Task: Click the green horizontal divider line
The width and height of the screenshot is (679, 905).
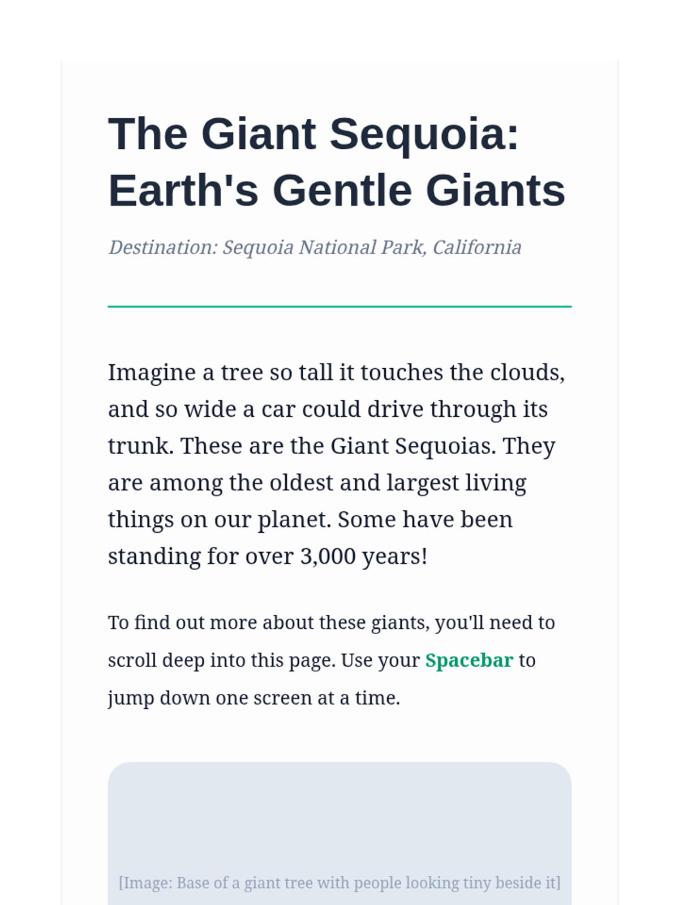Action: pos(339,307)
